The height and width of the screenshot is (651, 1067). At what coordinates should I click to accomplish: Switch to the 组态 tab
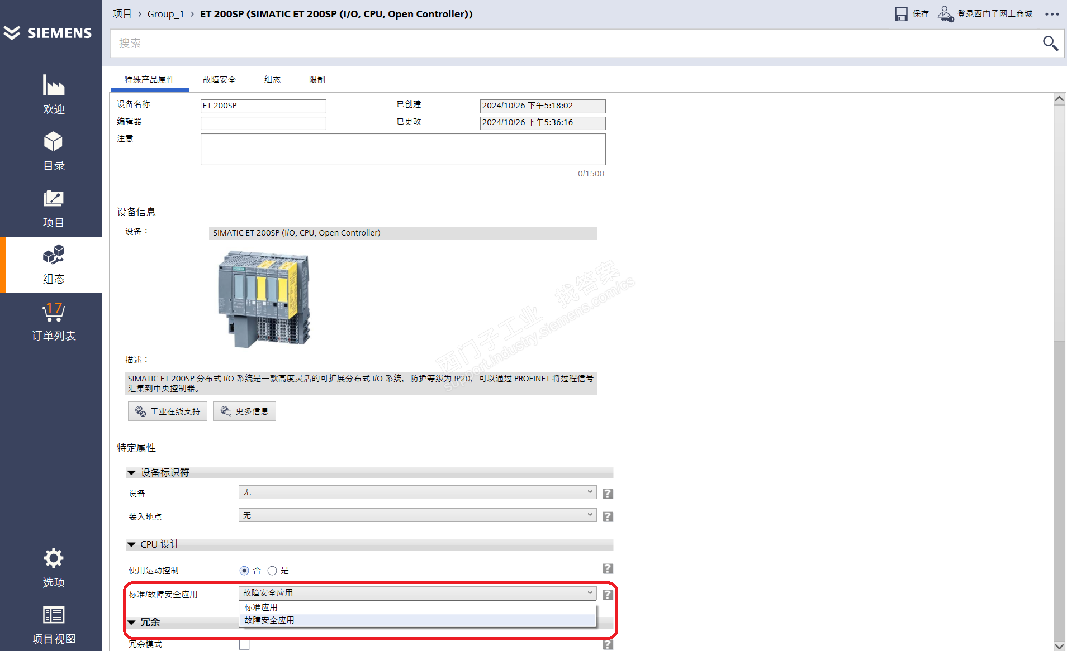pyautogui.click(x=272, y=80)
